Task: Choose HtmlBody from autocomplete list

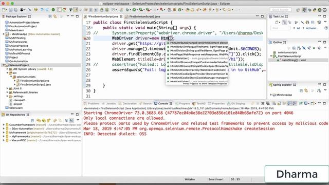Action: coord(197,47)
